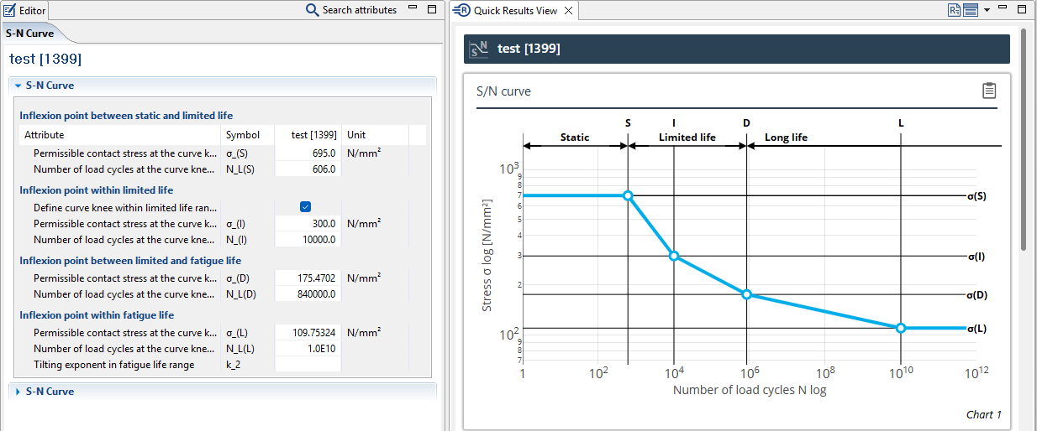Click the Search attributes magnifier icon
1037x431 pixels.
coord(312,10)
